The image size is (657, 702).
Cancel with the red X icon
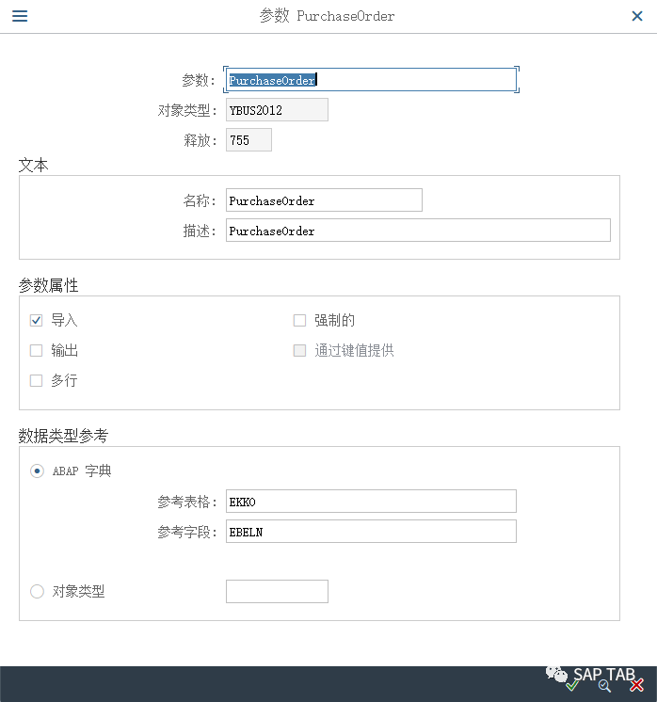pyautogui.click(x=636, y=685)
